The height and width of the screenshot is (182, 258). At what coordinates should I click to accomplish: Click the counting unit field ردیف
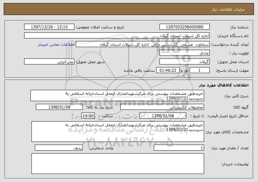click(x=59, y=148)
